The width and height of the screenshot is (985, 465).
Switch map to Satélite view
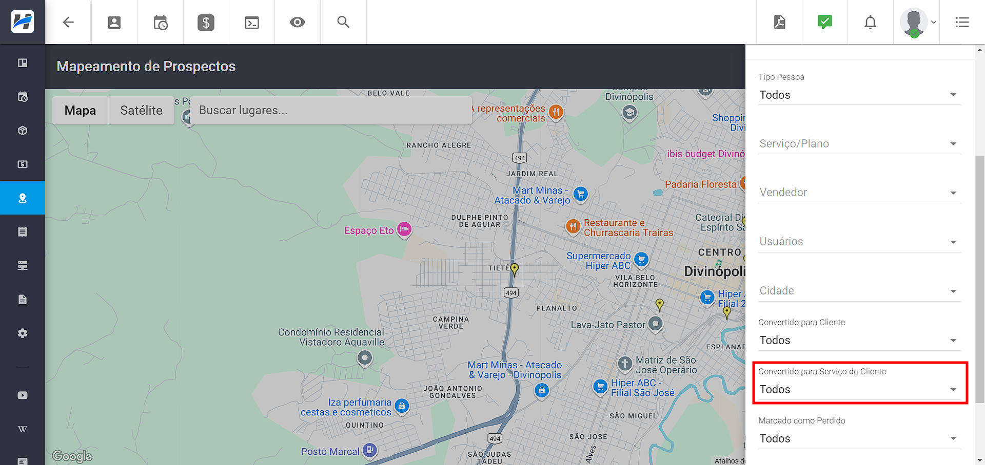(x=141, y=110)
